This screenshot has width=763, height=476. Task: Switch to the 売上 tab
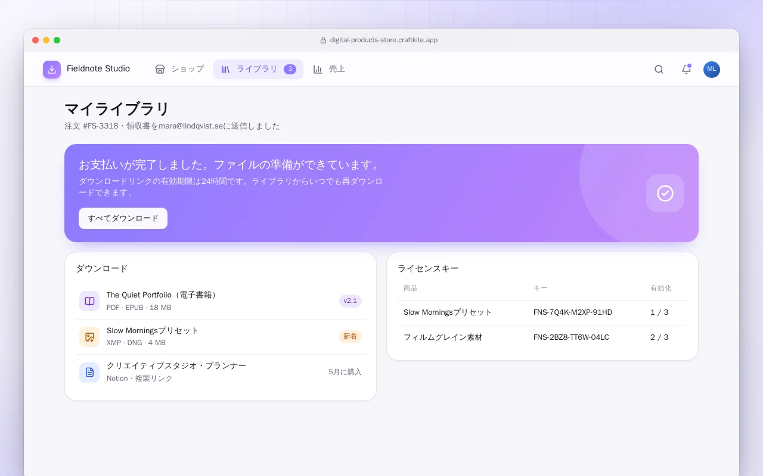tap(329, 69)
